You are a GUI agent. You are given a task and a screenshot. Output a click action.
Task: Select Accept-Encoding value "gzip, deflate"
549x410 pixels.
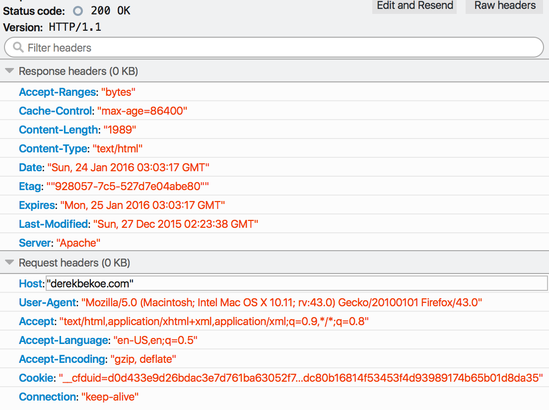pos(143,359)
